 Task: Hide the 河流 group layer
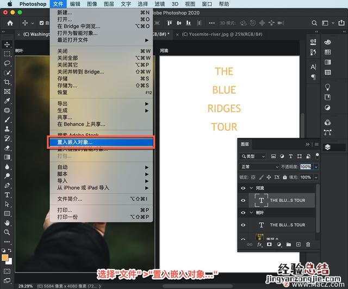(243, 188)
